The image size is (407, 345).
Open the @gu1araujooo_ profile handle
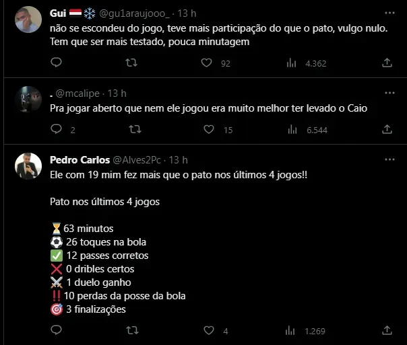click(x=138, y=13)
